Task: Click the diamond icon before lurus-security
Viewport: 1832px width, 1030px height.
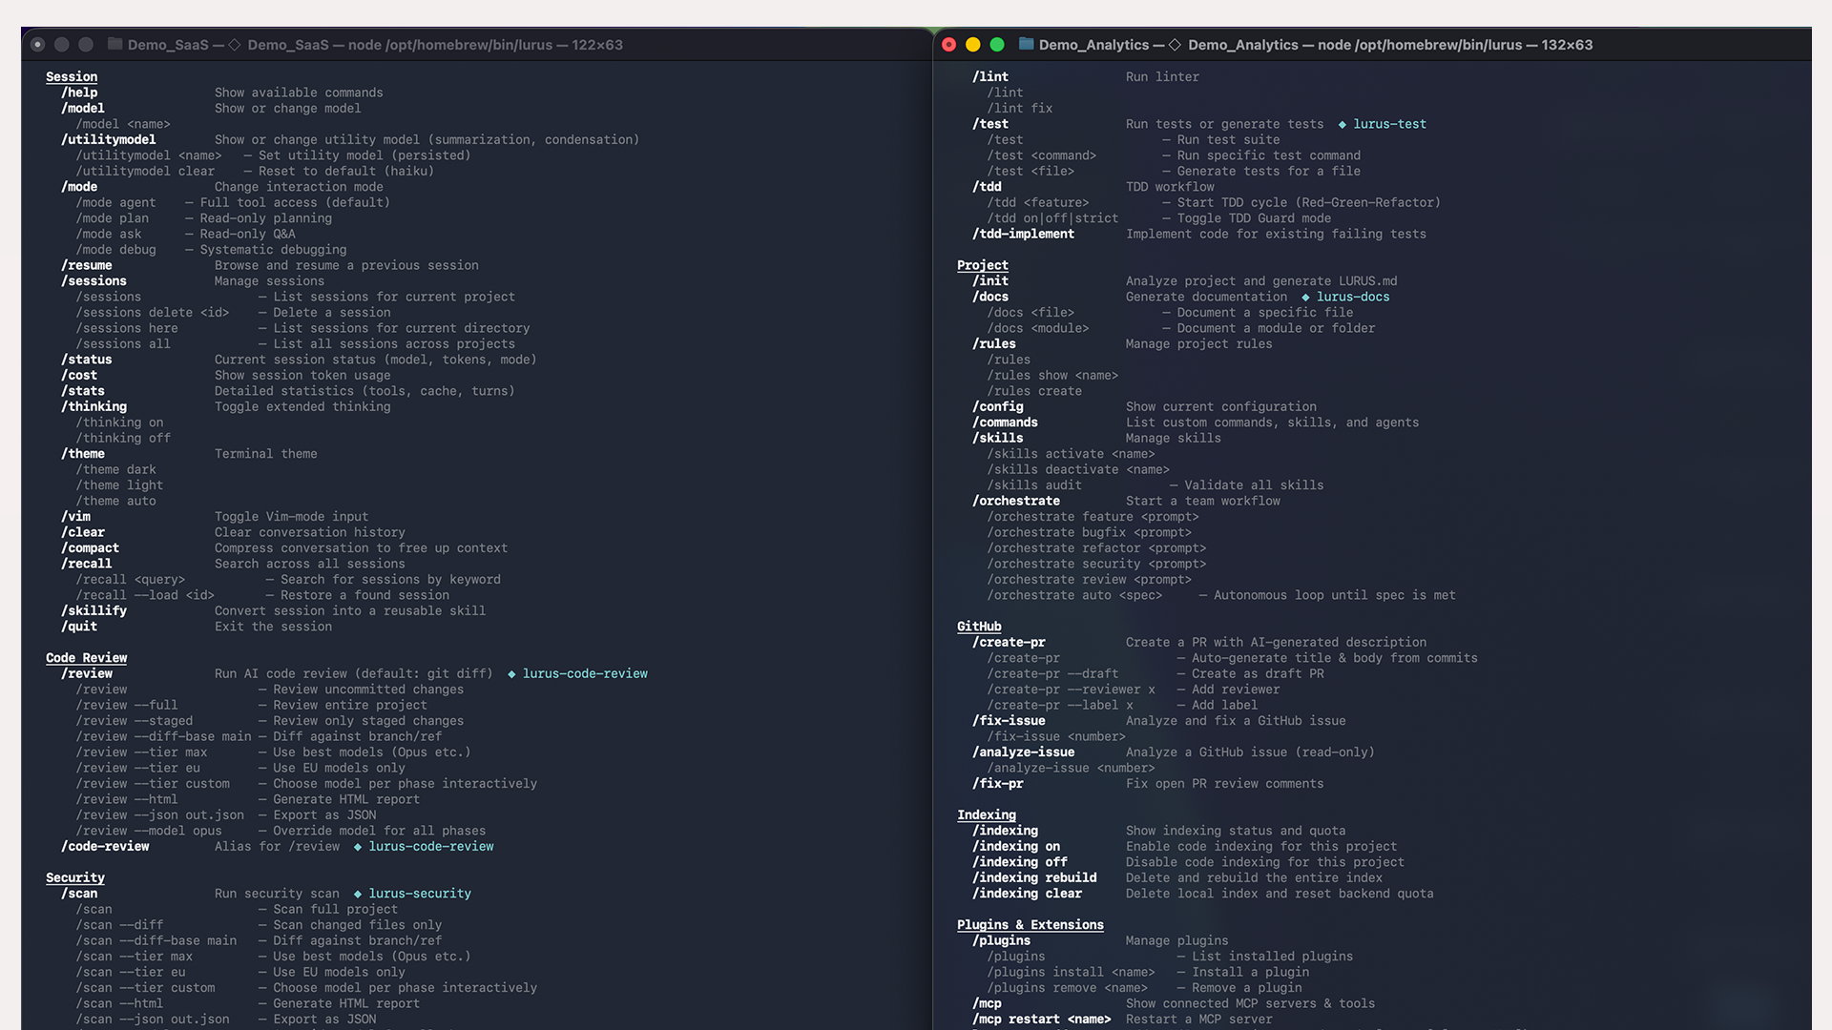Action: [x=357, y=895]
